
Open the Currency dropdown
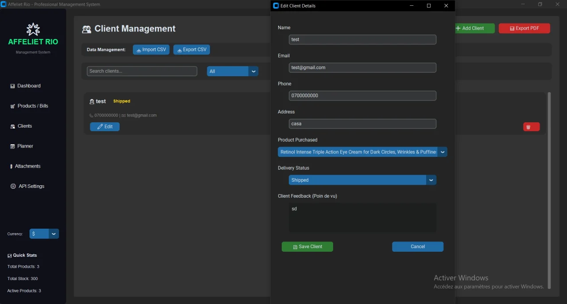coord(44,234)
